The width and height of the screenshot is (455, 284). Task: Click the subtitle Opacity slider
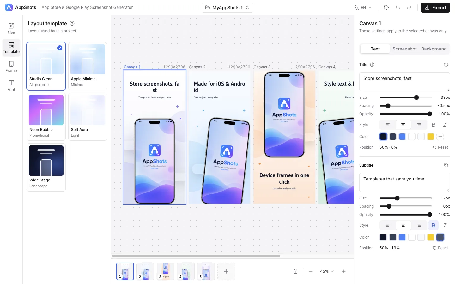[406, 215]
